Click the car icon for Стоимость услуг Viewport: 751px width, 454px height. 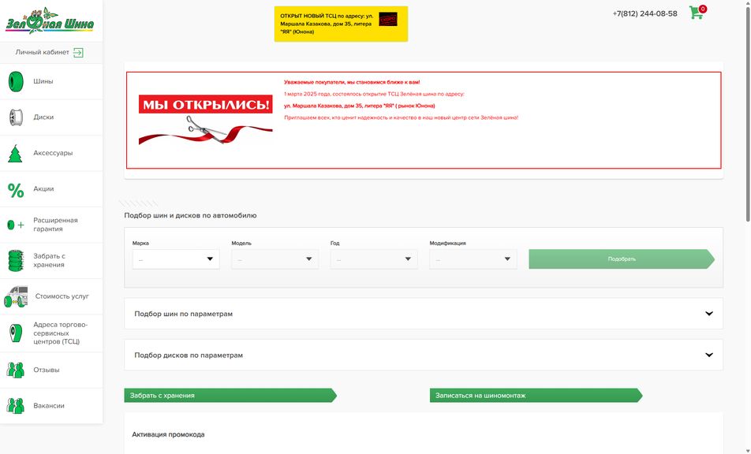coord(16,296)
